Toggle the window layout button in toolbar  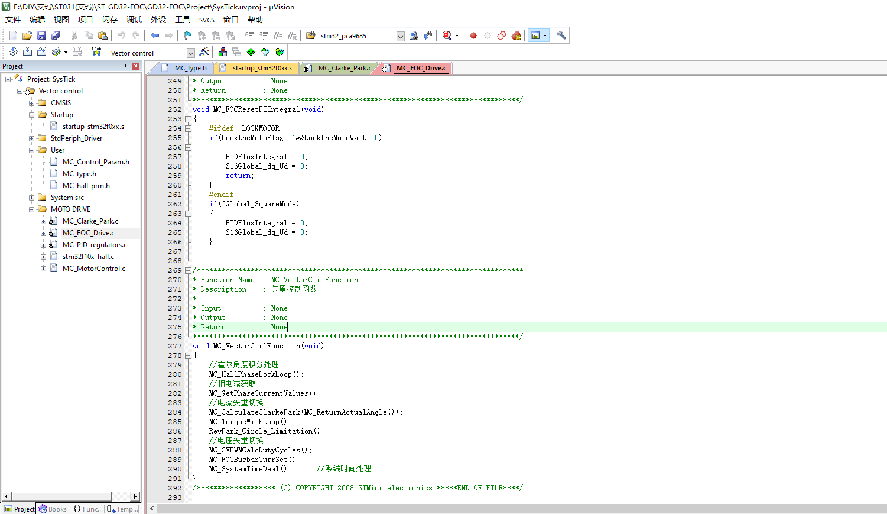[x=535, y=35]
